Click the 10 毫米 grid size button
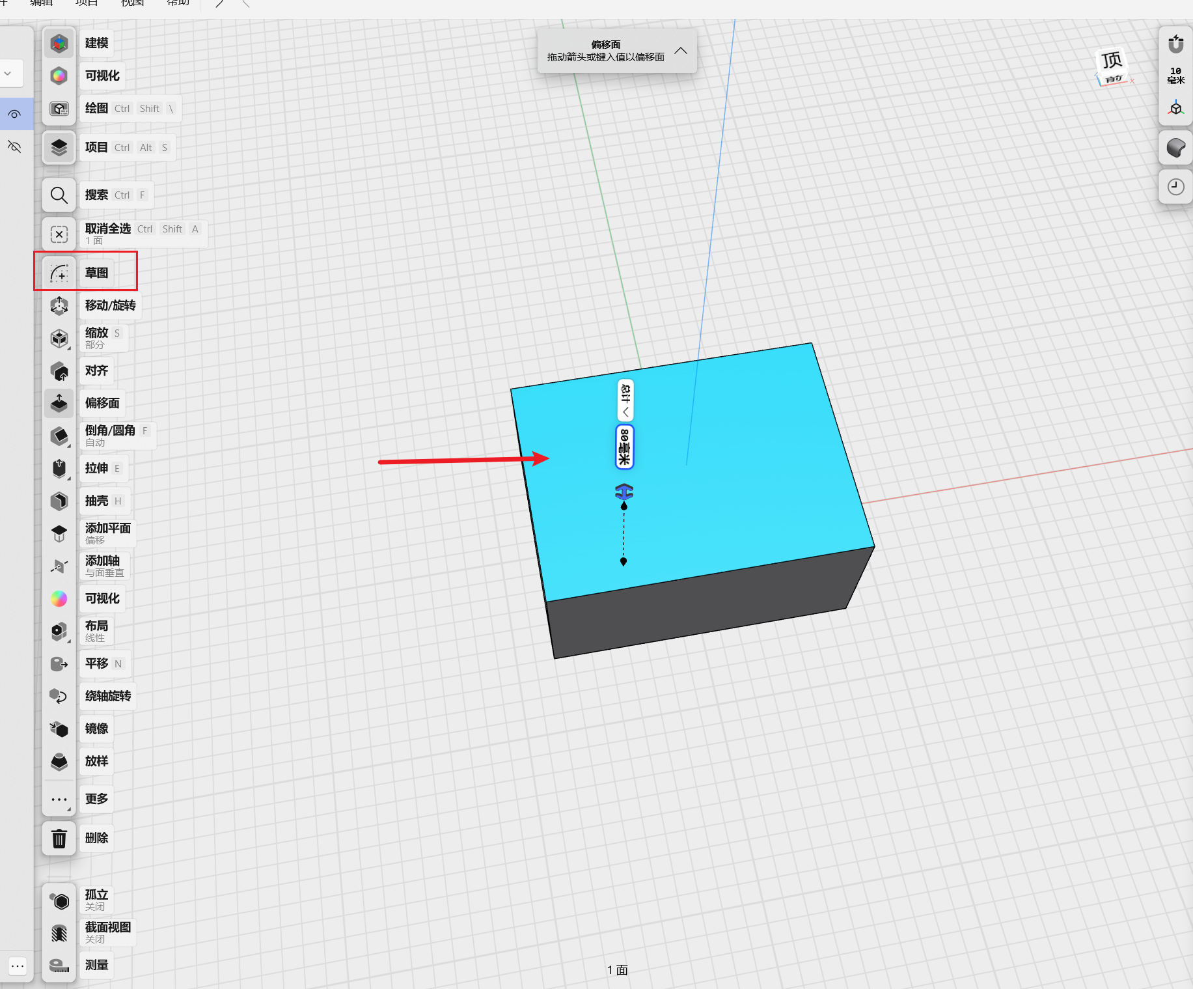1193x989 pixels. point(1175,76)
